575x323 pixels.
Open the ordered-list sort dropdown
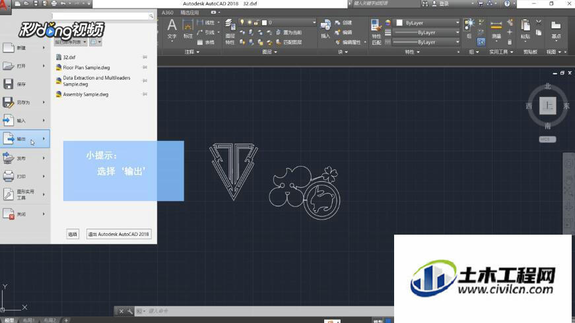pyautogui.click(x=71, y=42)
